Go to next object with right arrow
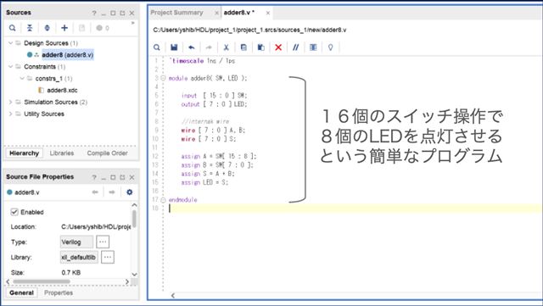 coord(112,192)
